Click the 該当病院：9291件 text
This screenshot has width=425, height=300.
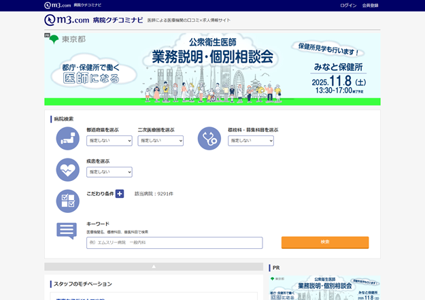[x=154, y=194]
